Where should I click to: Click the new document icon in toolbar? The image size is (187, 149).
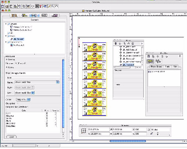tap(2, 6)
